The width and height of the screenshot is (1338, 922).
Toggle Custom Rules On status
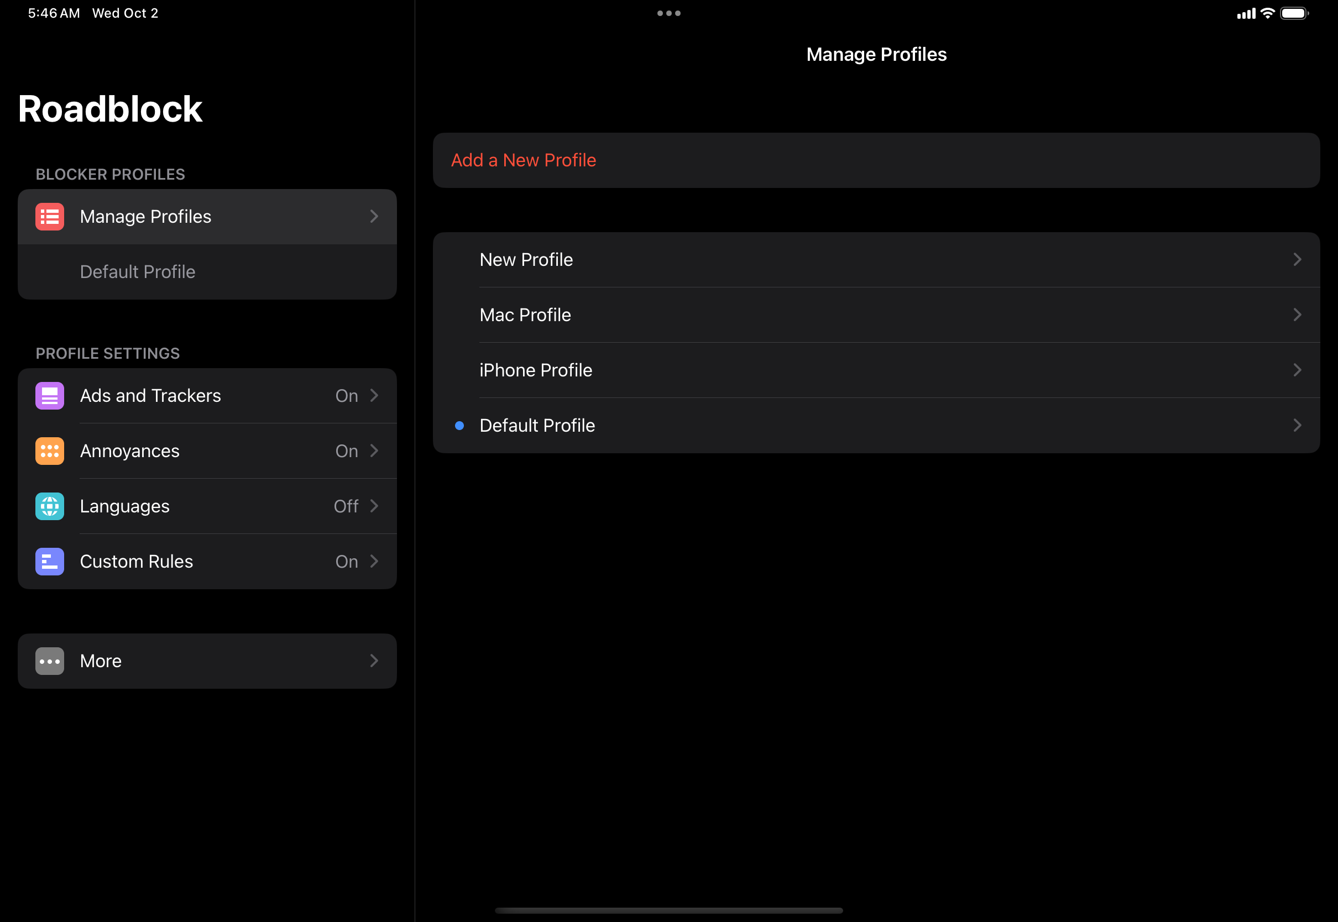pos(347,562)
